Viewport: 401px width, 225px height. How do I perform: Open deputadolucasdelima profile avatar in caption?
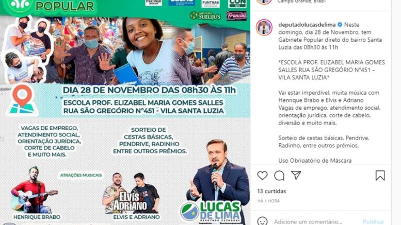(264, 27)
